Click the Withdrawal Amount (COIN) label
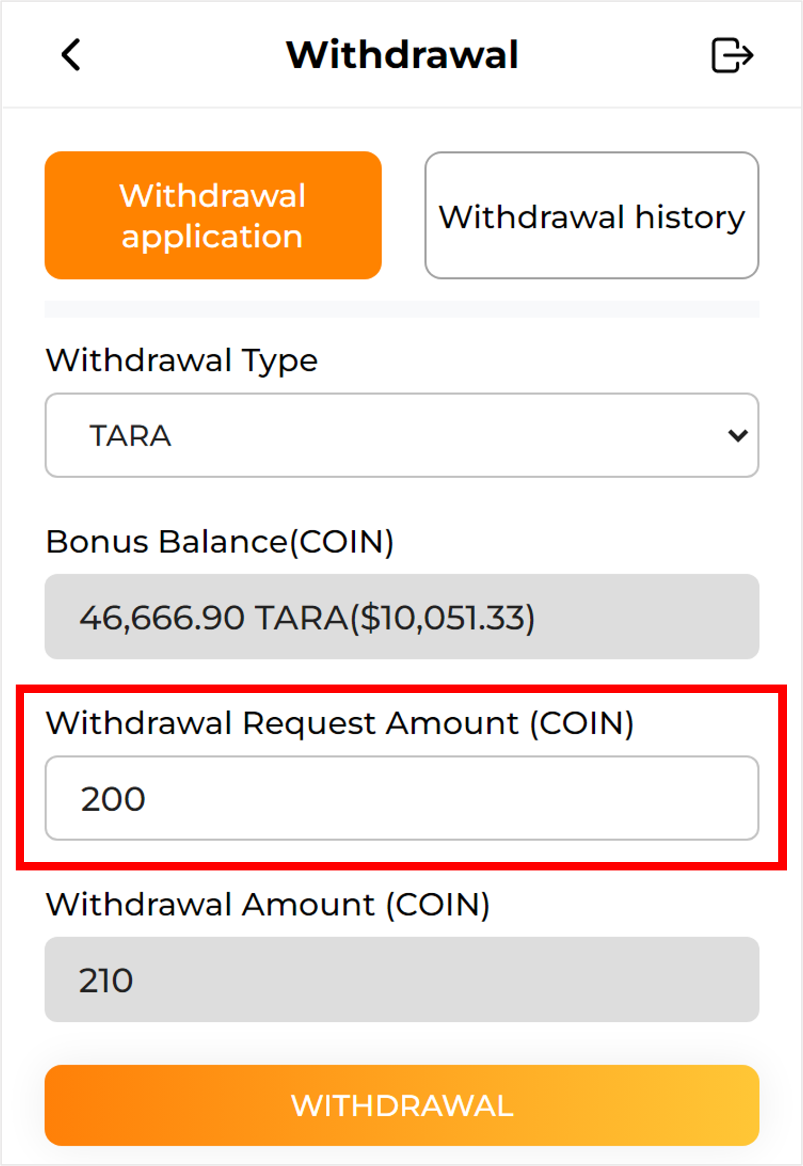Viewport: 803px width, 1166px height. pos(268,904)
